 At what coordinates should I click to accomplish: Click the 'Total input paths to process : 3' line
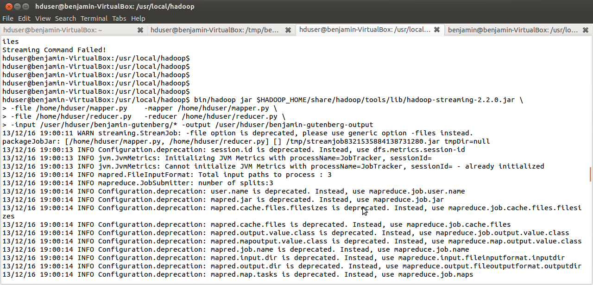pyautogui.click(x=167, y=175)
